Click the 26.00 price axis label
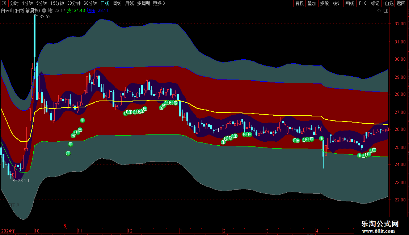 click(x=400, y=129)
